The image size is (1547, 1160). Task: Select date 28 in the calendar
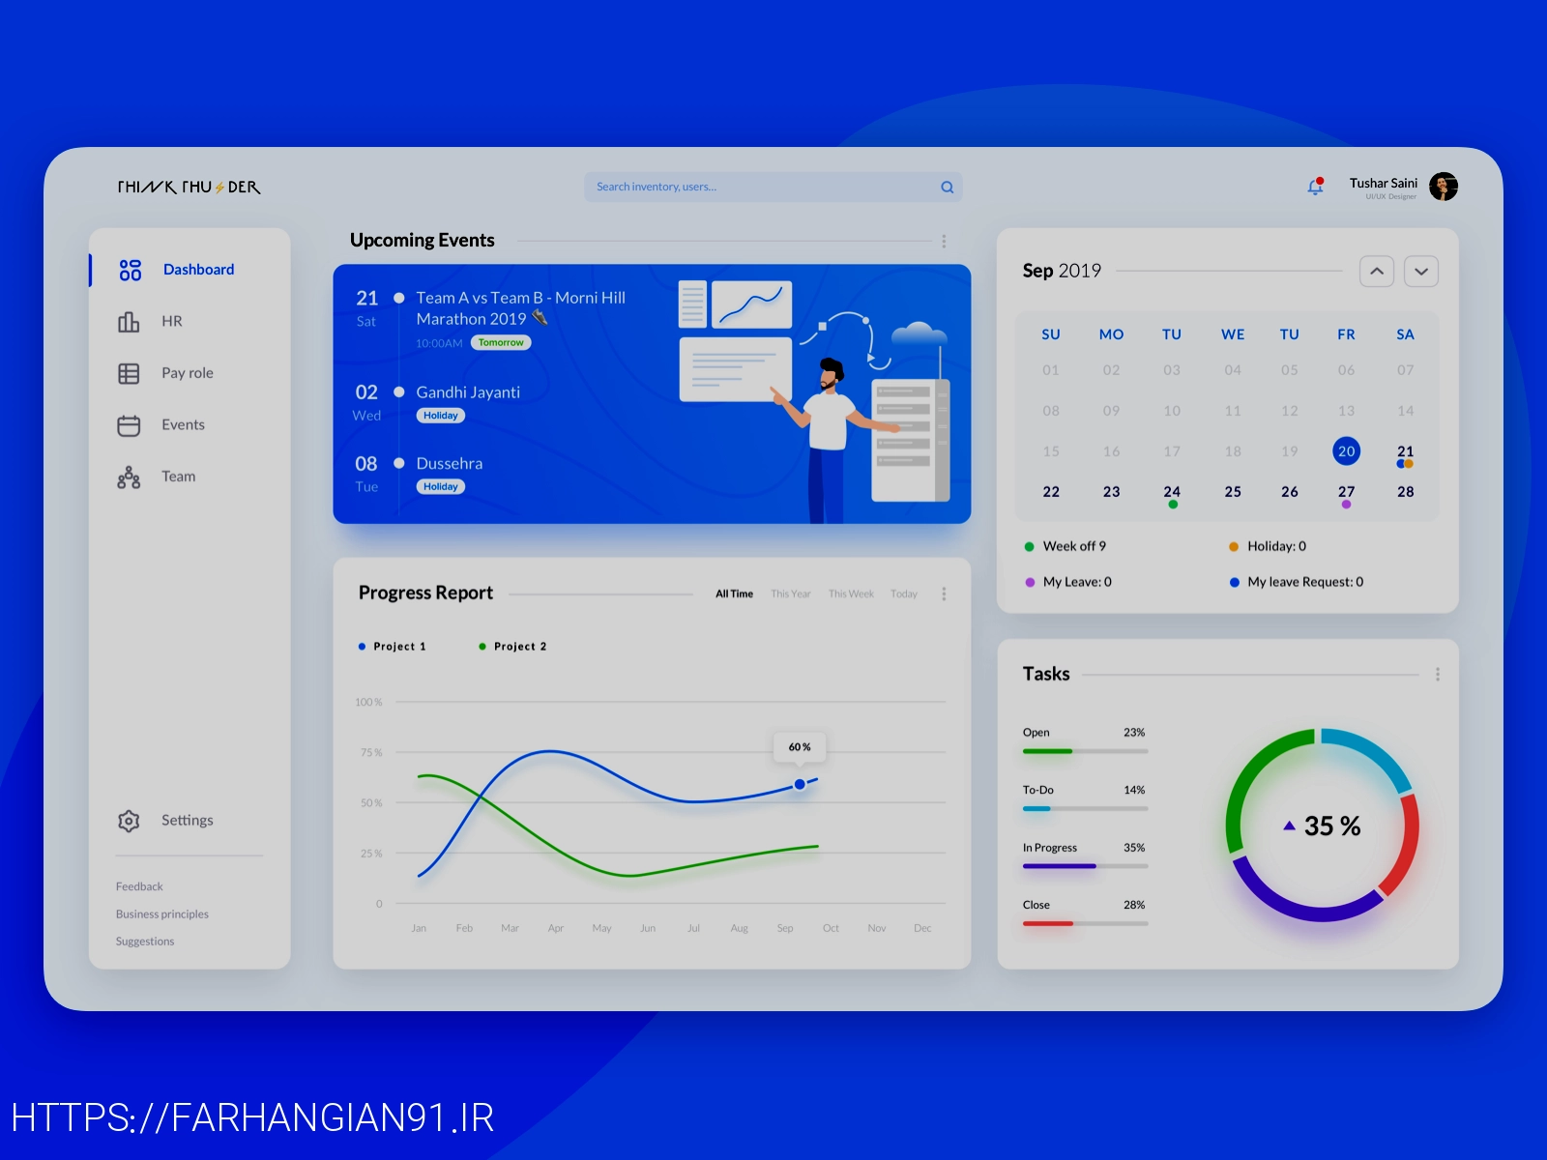coord(1405,492)
